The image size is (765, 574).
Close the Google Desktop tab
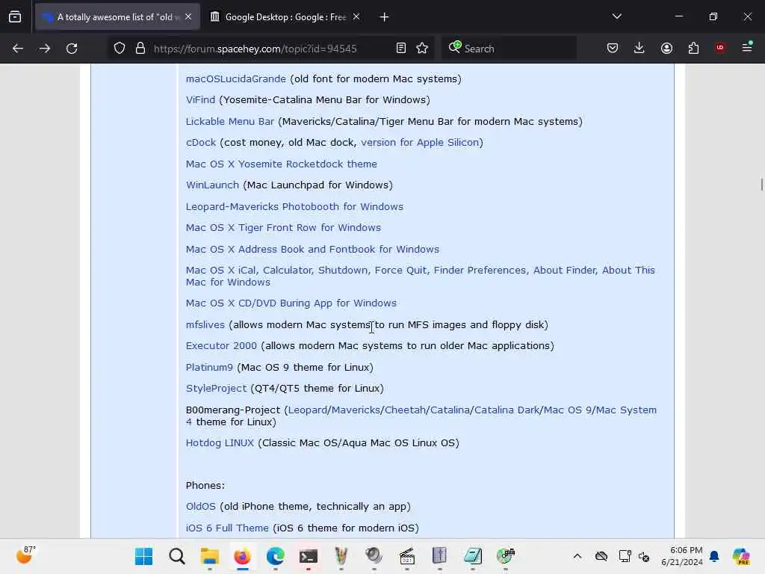click(356, 17)
